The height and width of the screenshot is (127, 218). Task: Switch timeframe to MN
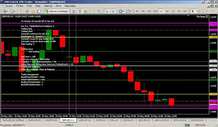[185, 11]
